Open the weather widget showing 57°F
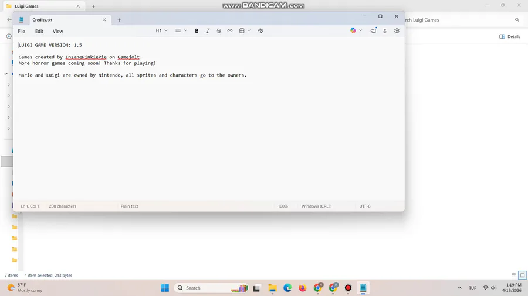This screenshot has width=528, height=296. (25, 288)
